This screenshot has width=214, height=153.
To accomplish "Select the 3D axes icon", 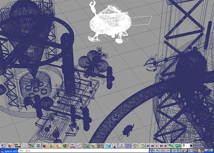I will [x=122, y=146].
